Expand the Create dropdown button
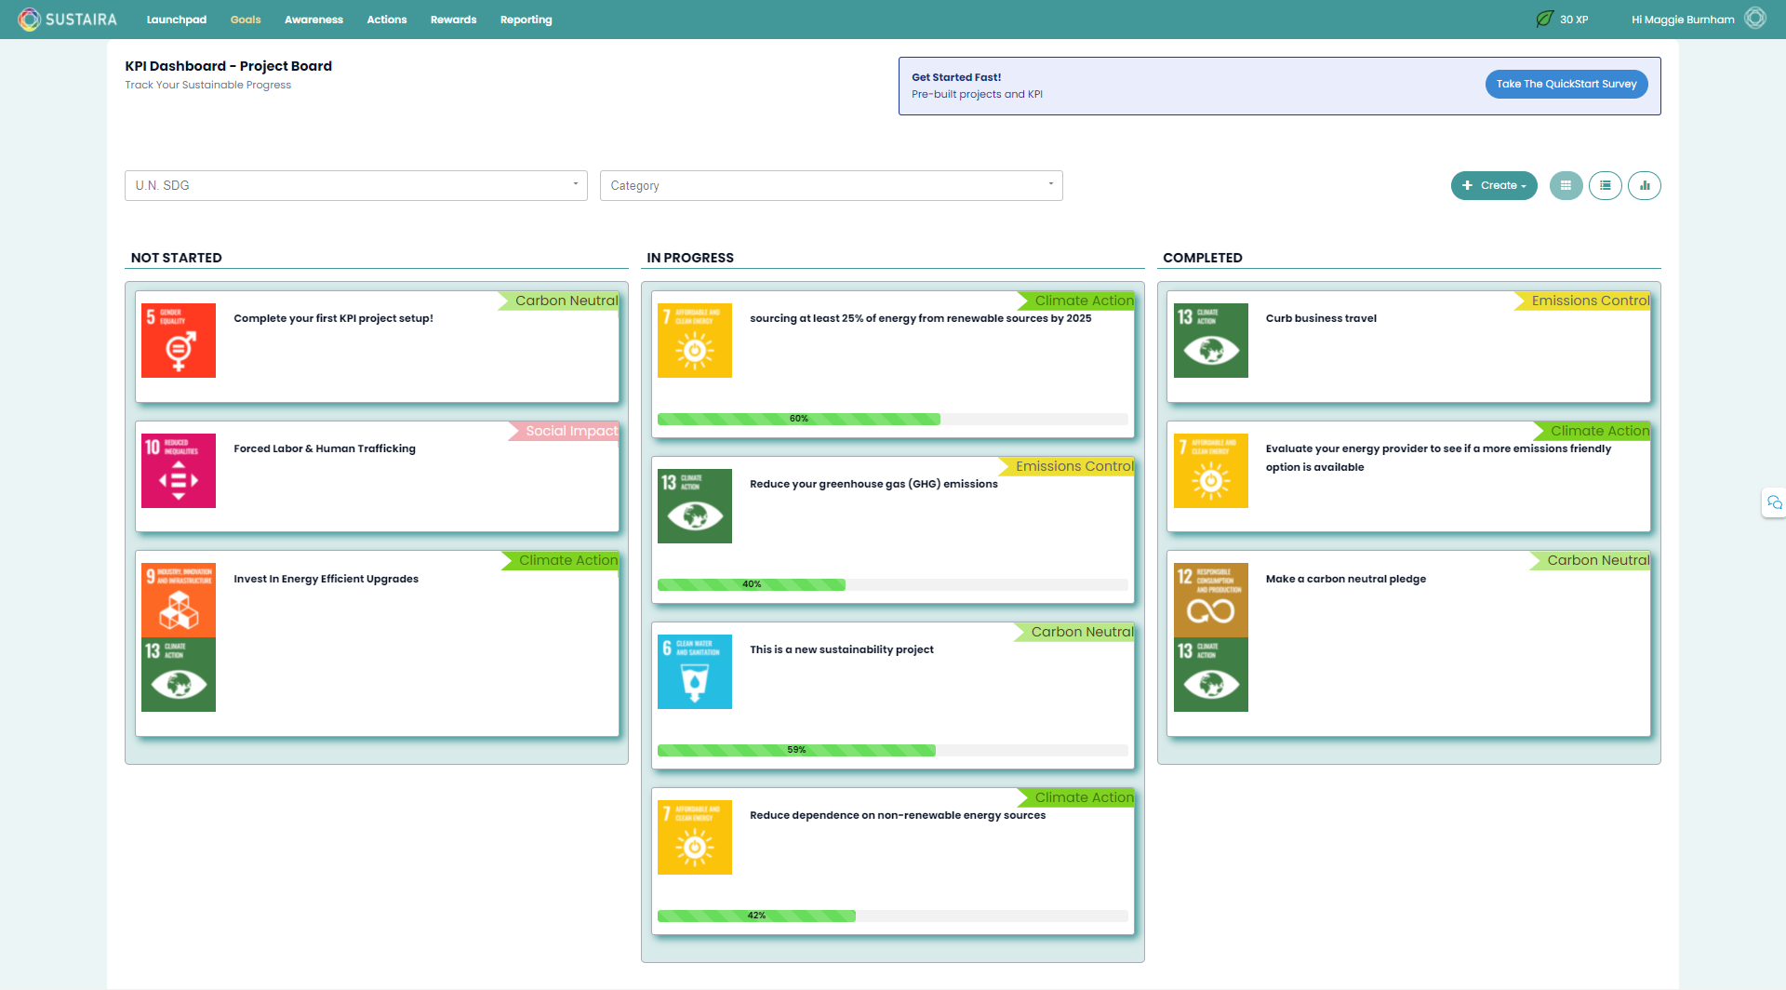 point(1494,185)
